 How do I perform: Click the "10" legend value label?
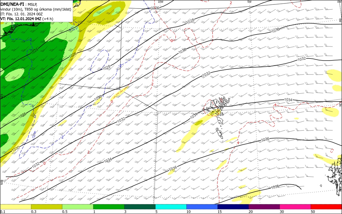188,212
